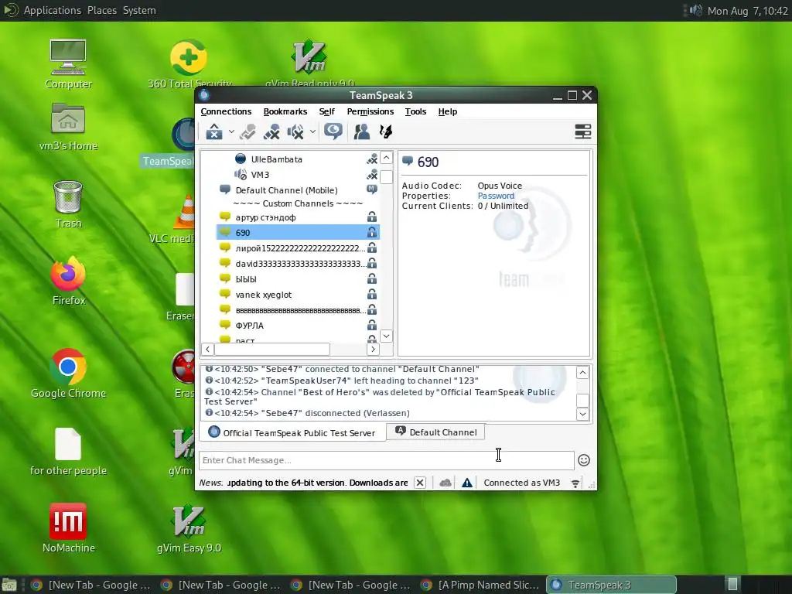Screen dimensions: 792x594
Task: Click the channel tree horizontal scrollbar thumb
Action: tap(272, 349)
